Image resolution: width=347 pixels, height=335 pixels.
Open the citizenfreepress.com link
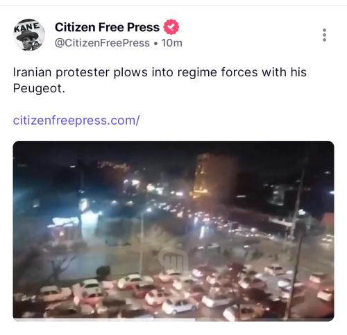76,121
